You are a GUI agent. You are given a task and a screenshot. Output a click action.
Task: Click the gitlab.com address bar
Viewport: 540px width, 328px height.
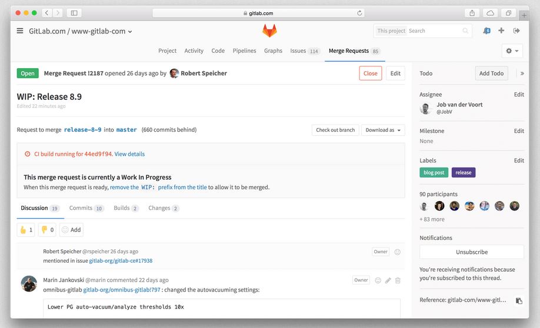click(x=258, y=13)
